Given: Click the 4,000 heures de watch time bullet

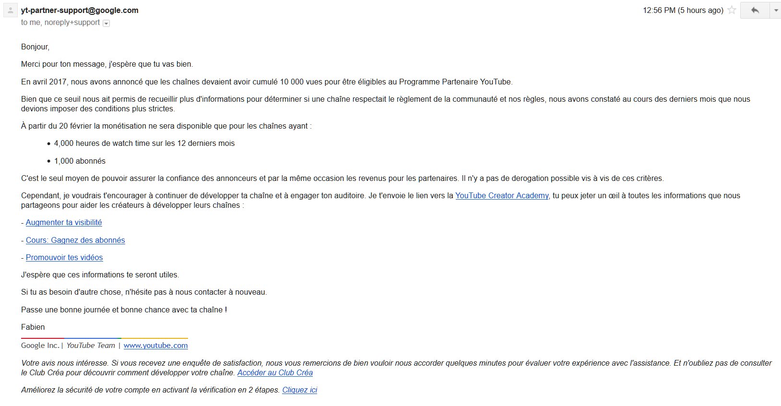Looking at the screenshot, I should (144, 143).
